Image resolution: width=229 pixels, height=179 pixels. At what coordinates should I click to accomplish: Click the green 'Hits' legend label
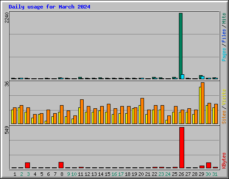[x=224, y=18]
